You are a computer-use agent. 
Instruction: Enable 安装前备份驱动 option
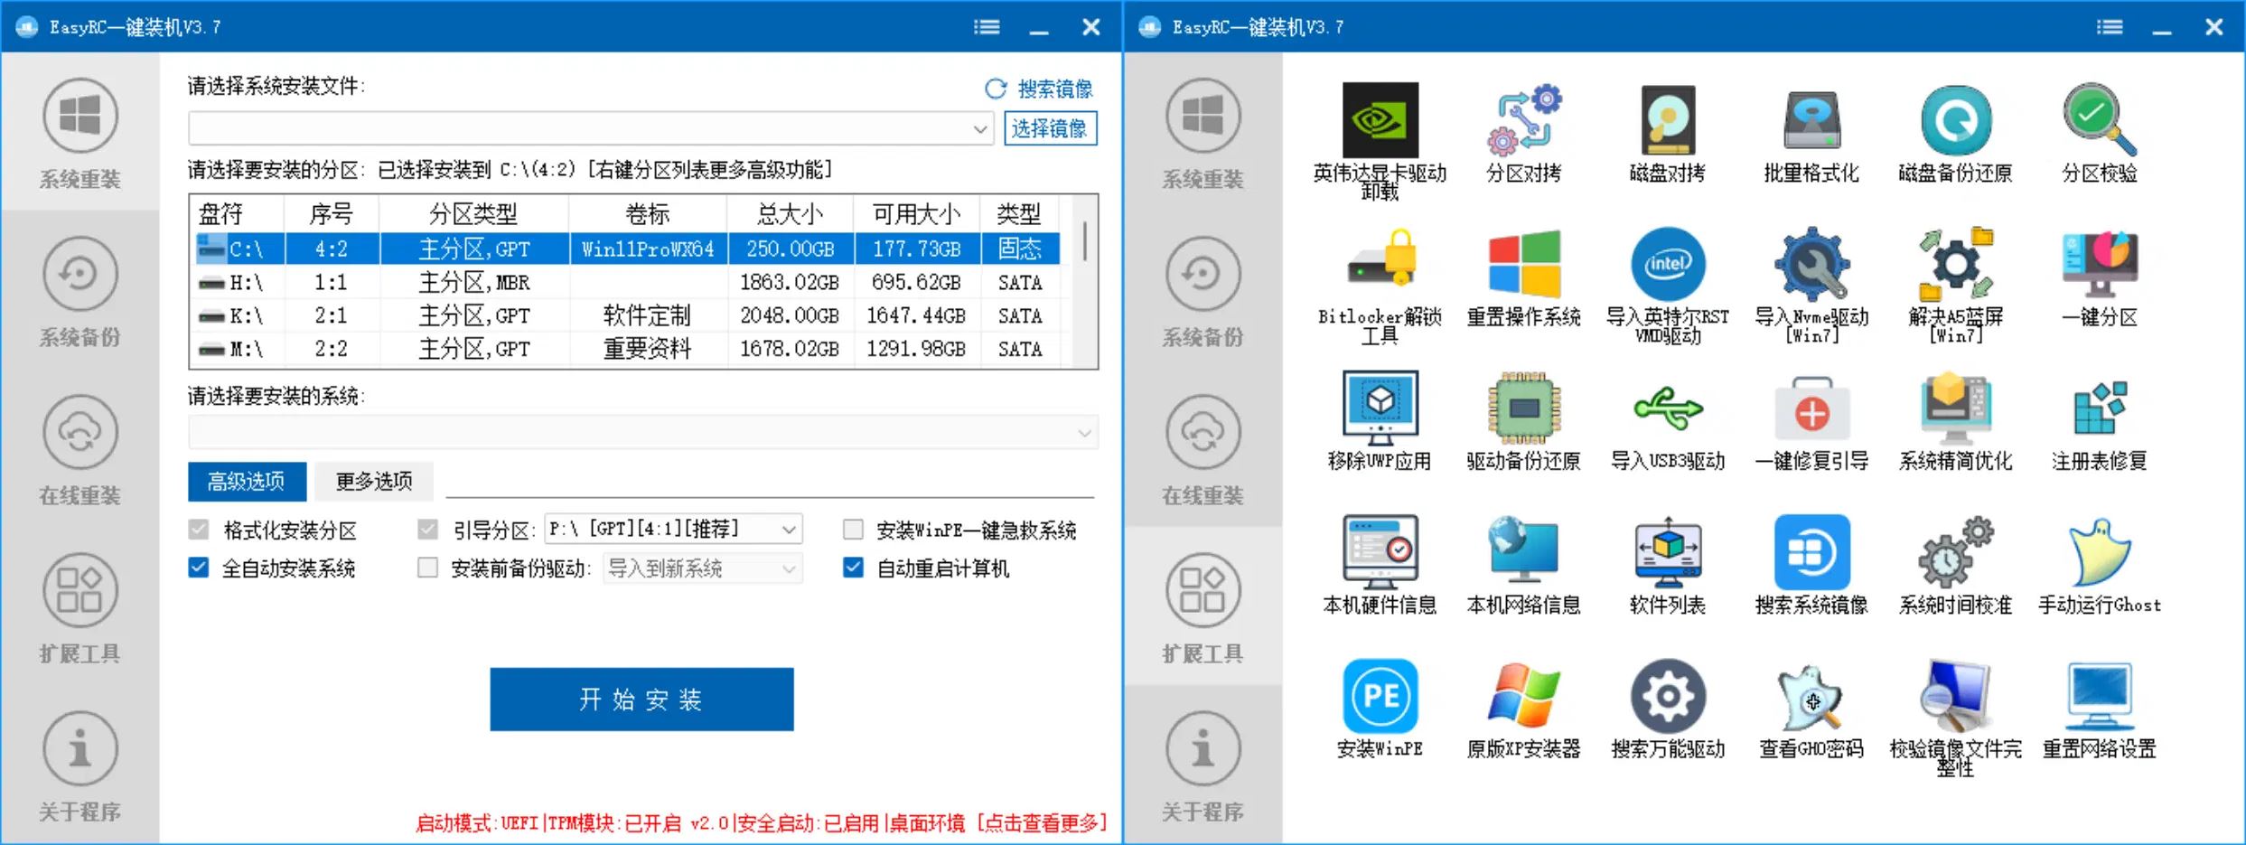point(427,568)
